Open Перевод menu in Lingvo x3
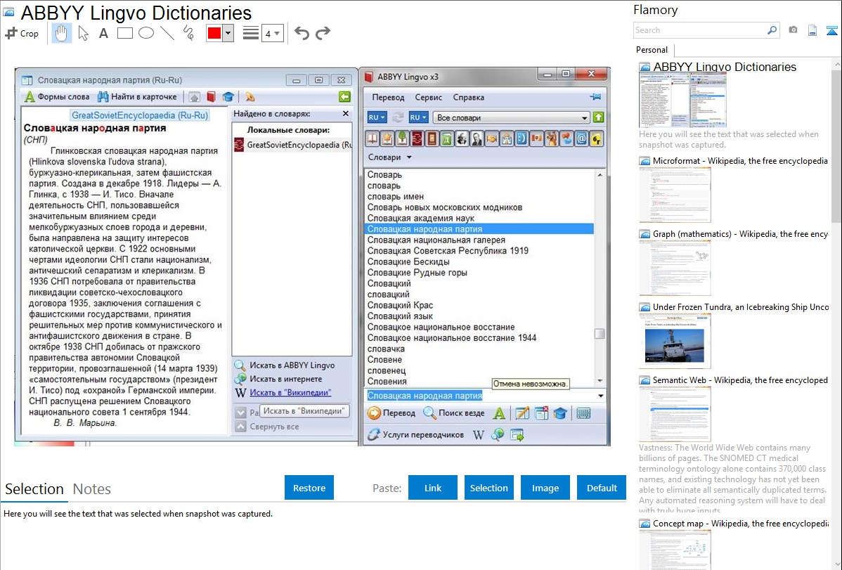 [x=388, y=97]
